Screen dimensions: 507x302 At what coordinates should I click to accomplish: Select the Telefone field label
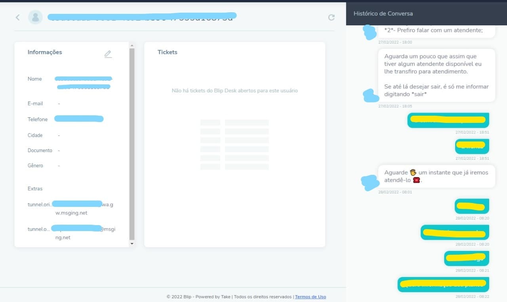coord(38,119)
